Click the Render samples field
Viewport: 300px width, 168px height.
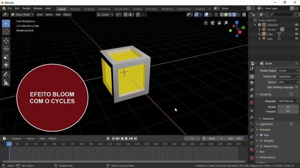pos(288,107)
